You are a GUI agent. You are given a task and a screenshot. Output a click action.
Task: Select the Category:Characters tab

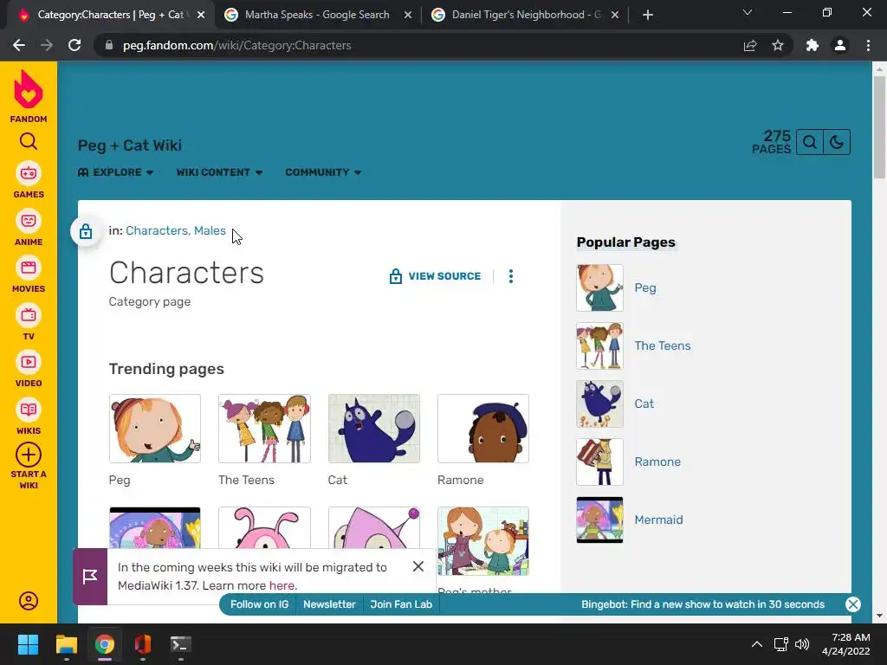(110, 15)
